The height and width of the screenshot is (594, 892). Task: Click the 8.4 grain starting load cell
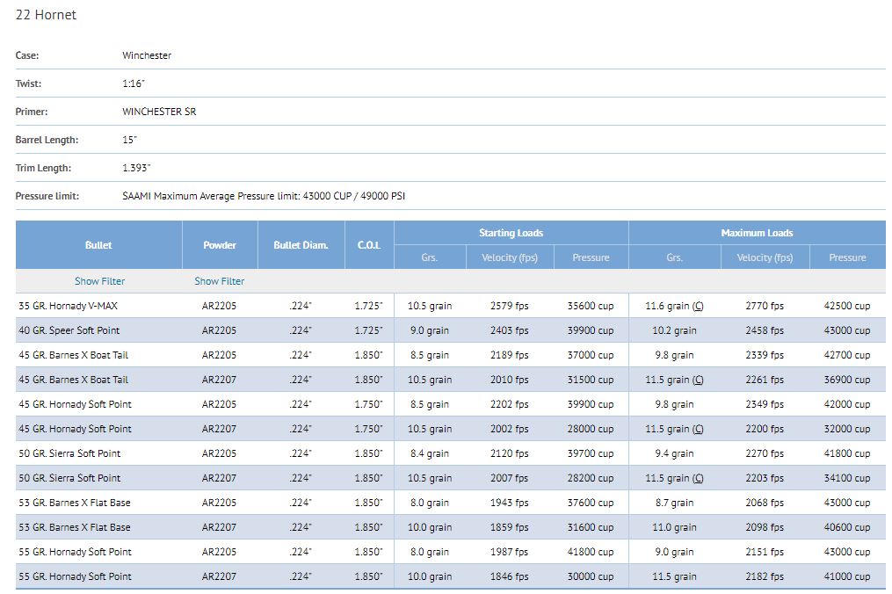click(430, 453)
